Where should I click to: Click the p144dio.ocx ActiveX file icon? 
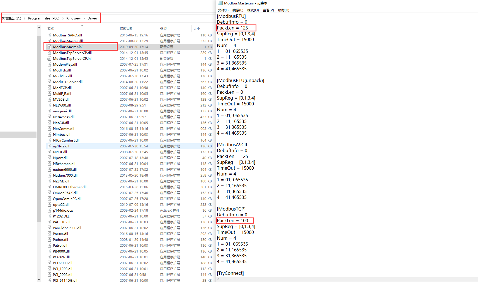49,210
